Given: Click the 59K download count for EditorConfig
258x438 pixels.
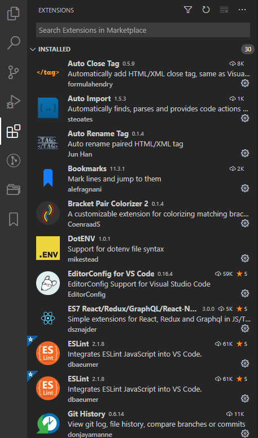Looking at the screenshot, I should pos(224,274).
